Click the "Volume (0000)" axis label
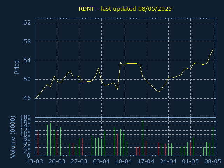The height and width of the screenshot is (168, 224). pos(13,137)
